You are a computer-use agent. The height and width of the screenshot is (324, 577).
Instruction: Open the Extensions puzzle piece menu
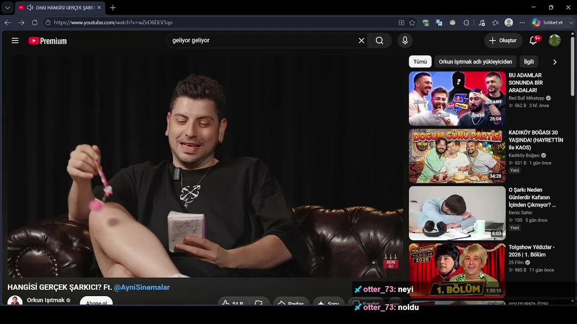coord(466,22)
